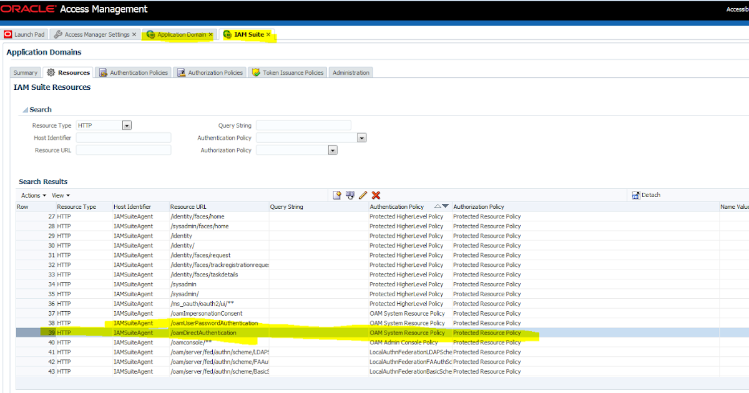Click the Host Identifier input field
Image resolution: width=749 pixels, height=393 pixels.
click(124, 138)
